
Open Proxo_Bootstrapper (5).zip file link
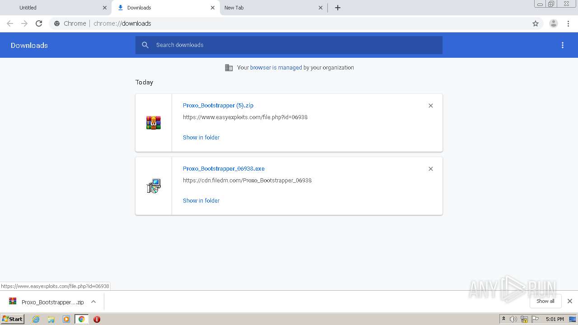pos(218,105)
